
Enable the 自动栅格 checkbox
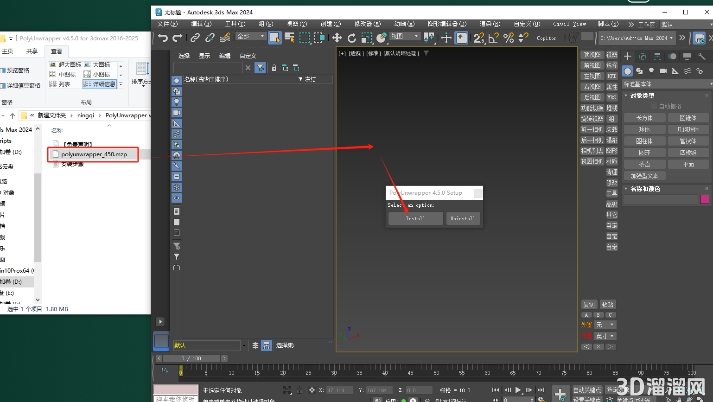point(654,106)
